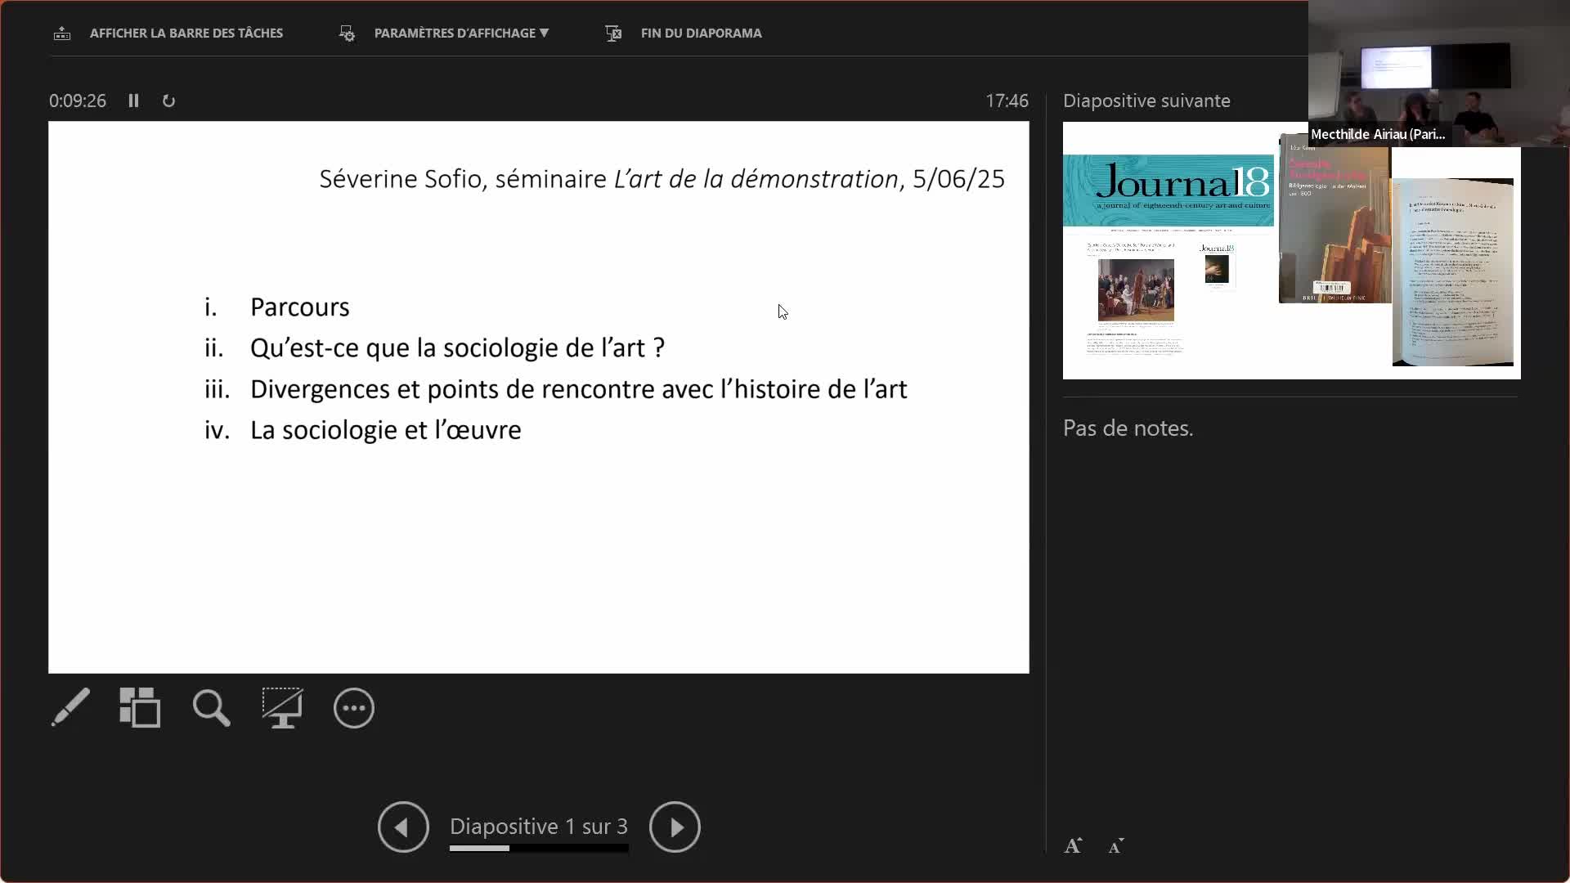Screen dimensions: 1570x883
Task: Click the next slide preview thumbnail
Action: (x=1291, y=250)
